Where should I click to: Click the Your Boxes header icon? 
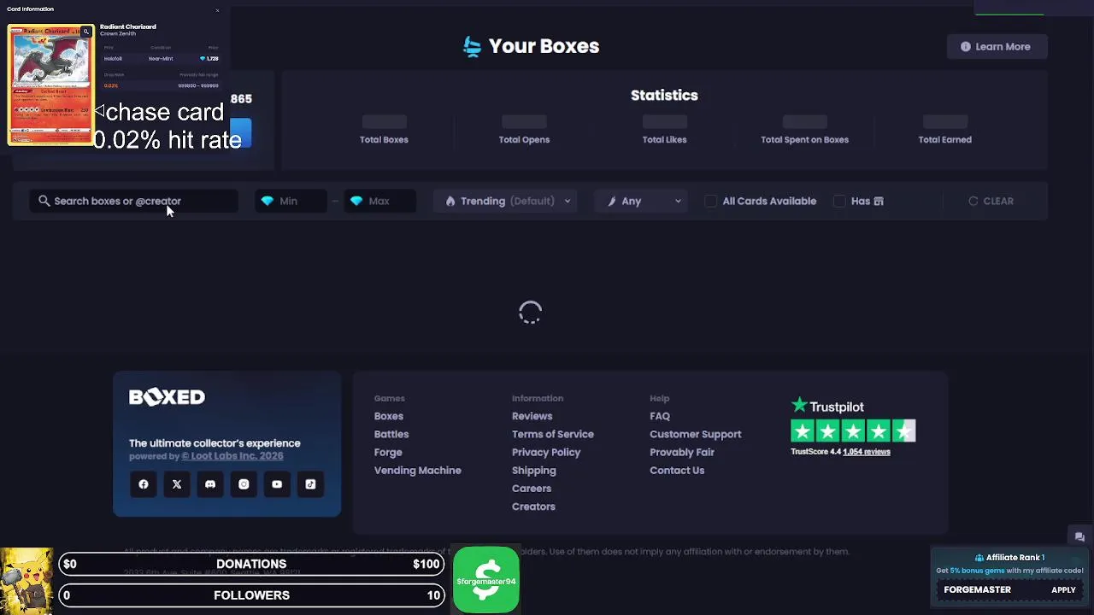click(472, 46)
